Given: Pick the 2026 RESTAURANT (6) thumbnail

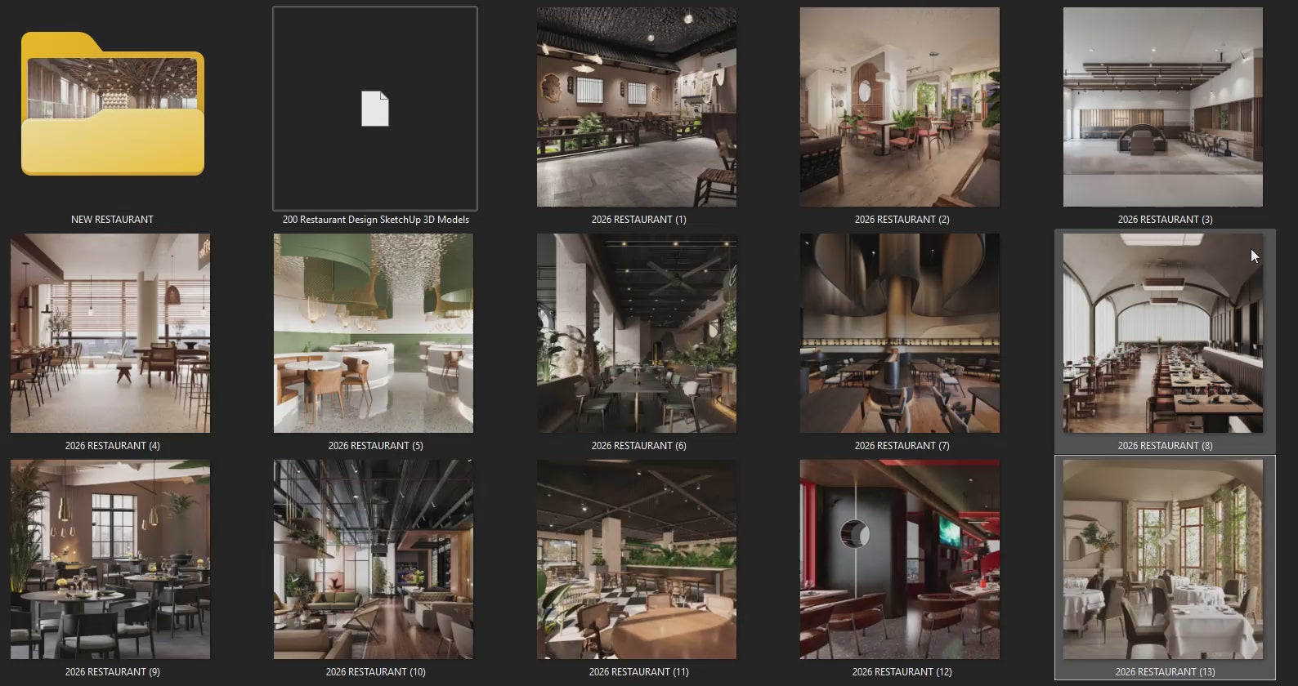Looking at the screenshot, I should 636,333.
